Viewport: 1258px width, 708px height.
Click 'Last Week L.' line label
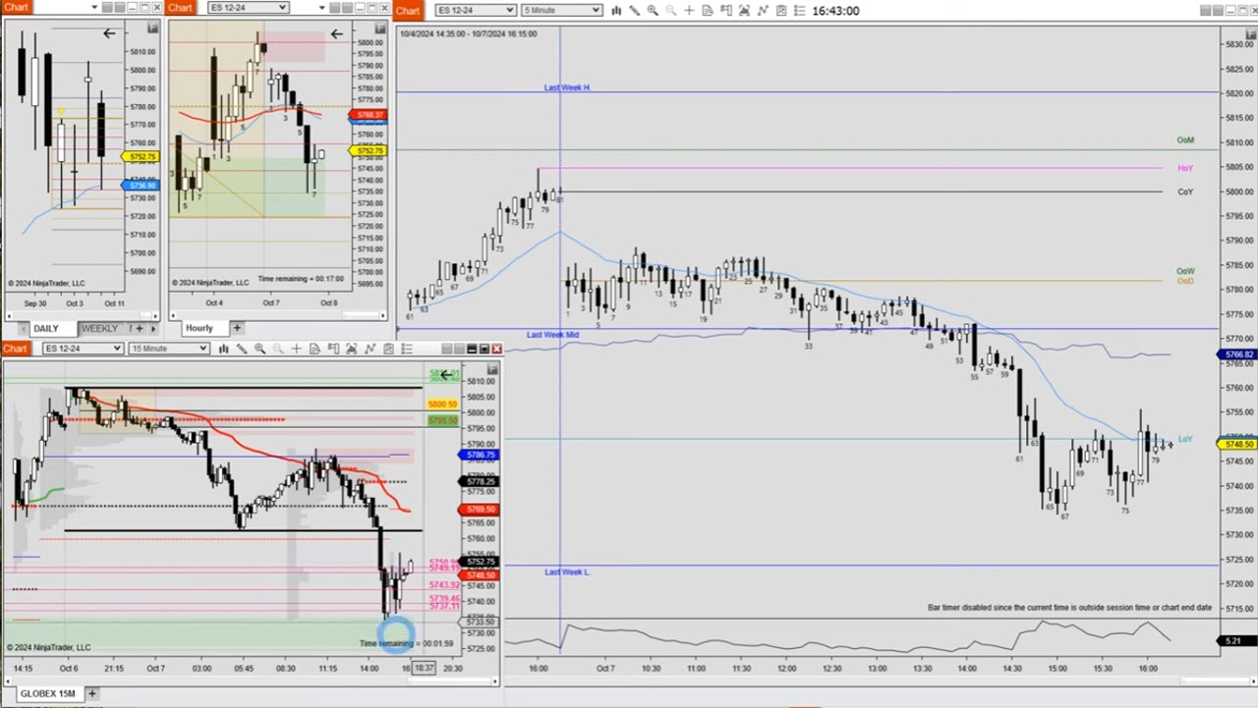(x=568, y=572)
